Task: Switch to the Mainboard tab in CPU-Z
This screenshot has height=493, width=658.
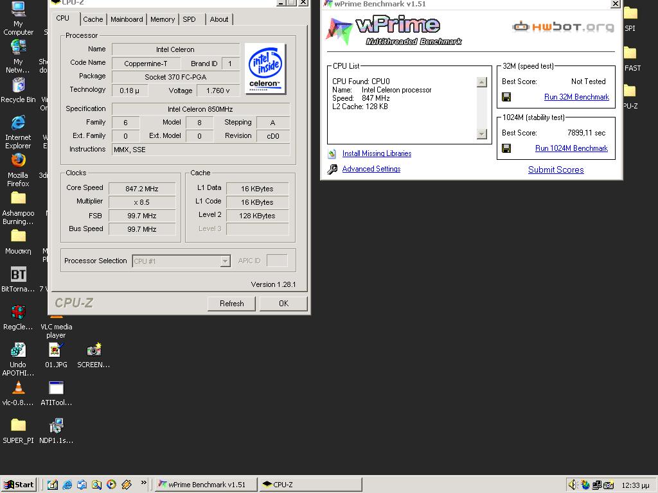Action: click(127, 19)
